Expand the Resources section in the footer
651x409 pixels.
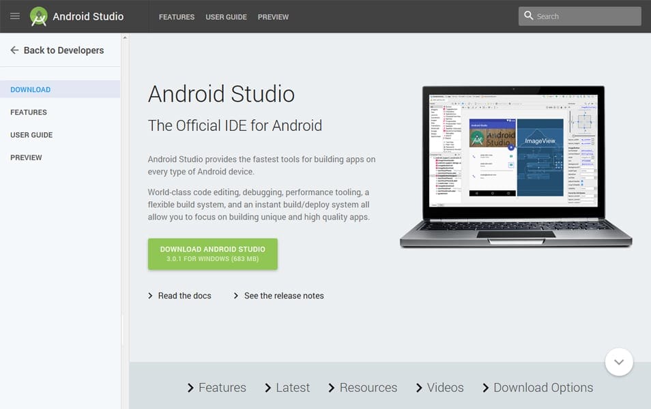(x=368, y=387)
